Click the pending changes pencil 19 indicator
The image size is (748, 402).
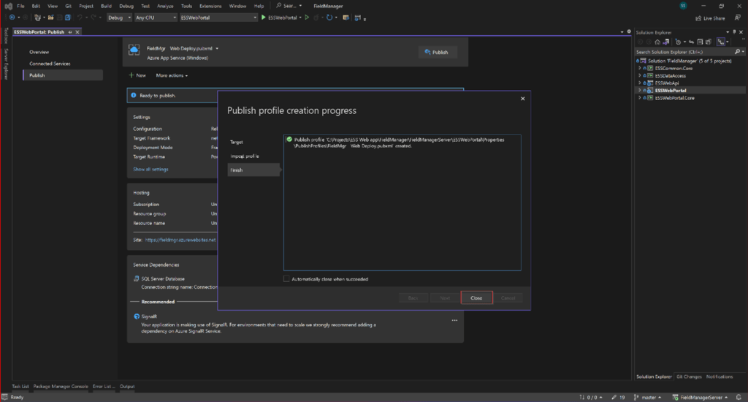tap(618, 397)
